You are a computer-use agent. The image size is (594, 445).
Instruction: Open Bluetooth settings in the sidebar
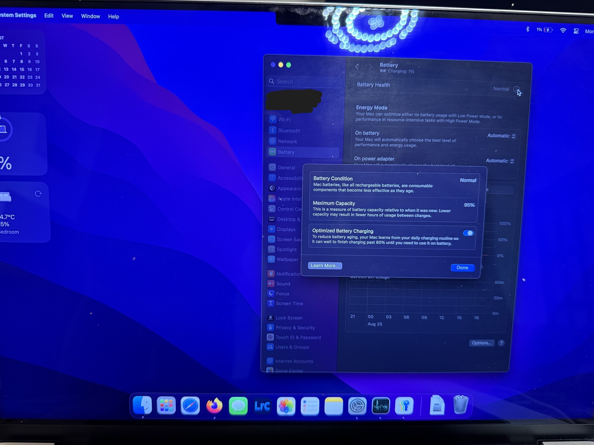[x=303, y=131]
